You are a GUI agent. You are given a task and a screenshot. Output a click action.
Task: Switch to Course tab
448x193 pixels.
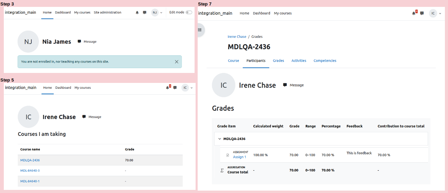coord(233,61)
